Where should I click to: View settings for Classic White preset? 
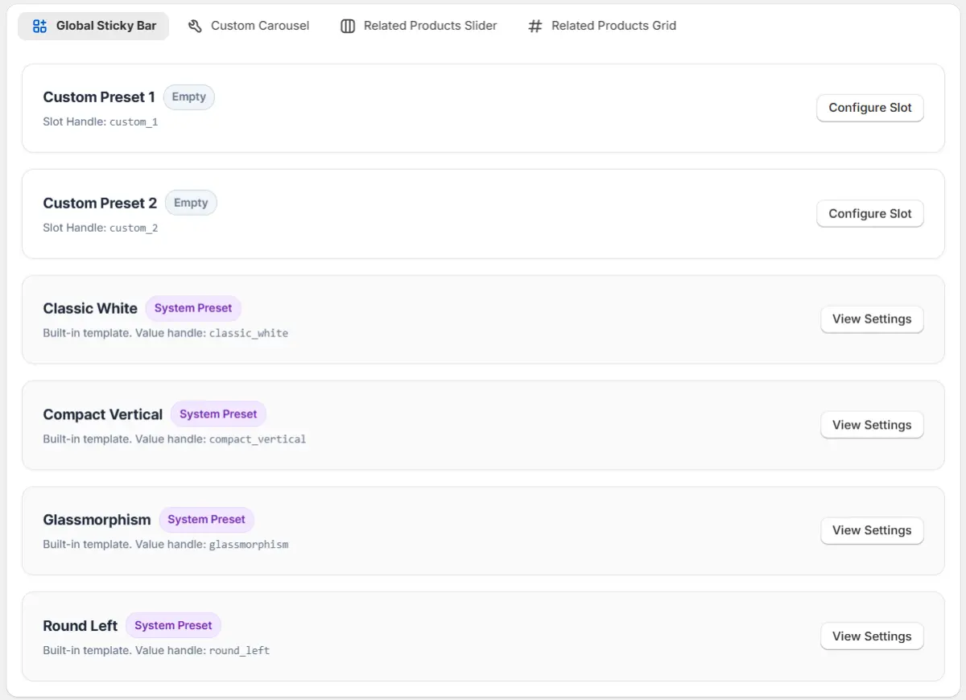(x=872, y=319)
